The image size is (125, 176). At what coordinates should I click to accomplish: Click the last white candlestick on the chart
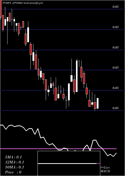pos(97,103)
